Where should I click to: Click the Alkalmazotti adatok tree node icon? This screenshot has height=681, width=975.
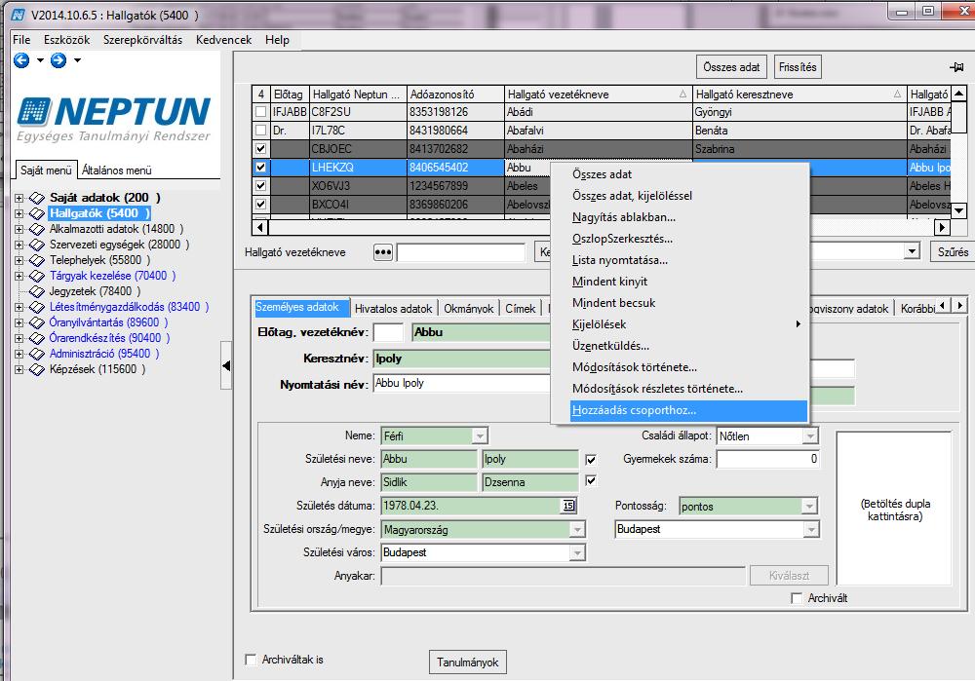click(x=37, y=229)
